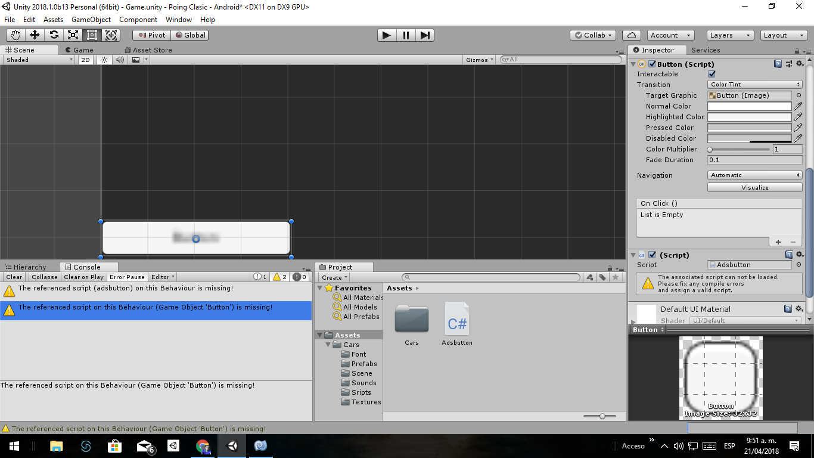Screen dimensions: 814x458
Task: Collapse Button (Script) component foldout
Action: pyautogui.click(x=633, y=64)
